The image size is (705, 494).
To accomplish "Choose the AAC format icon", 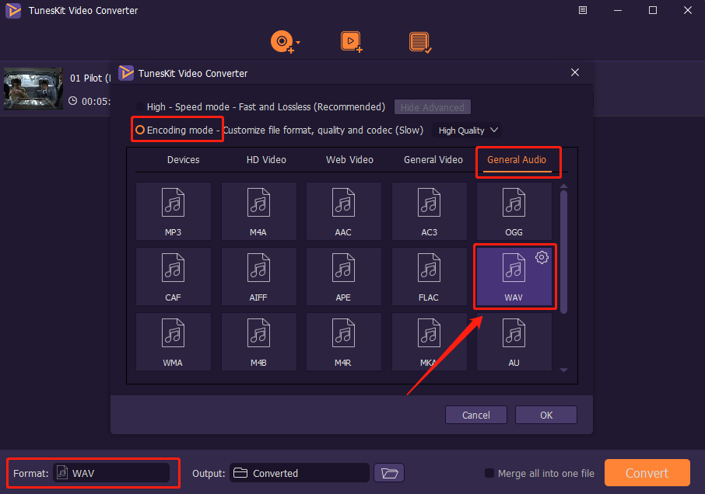I will [343, 210].
